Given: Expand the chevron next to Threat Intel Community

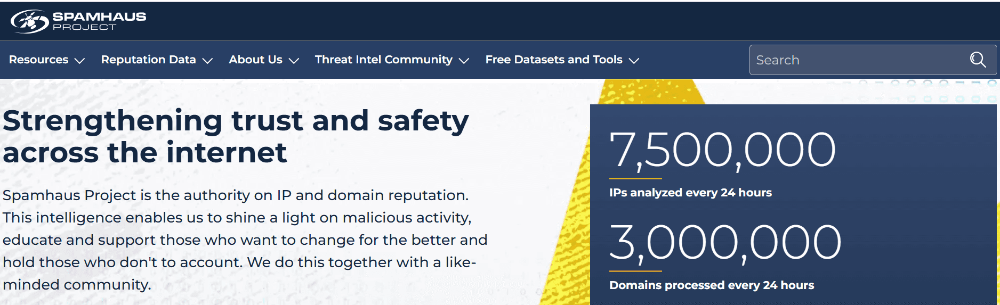Looking at the screenshot, I should (464, 61).
